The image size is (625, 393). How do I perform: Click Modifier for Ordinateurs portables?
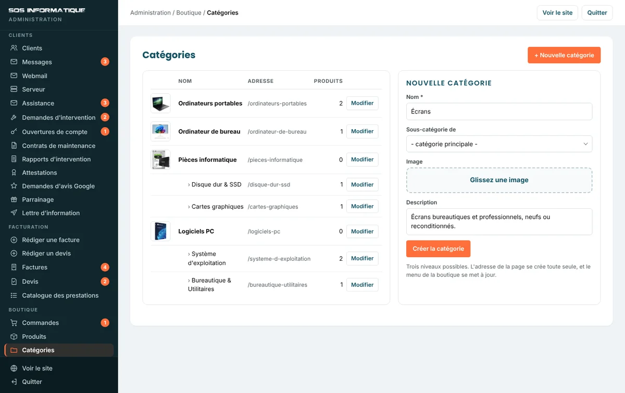click(x=362, y=104)
